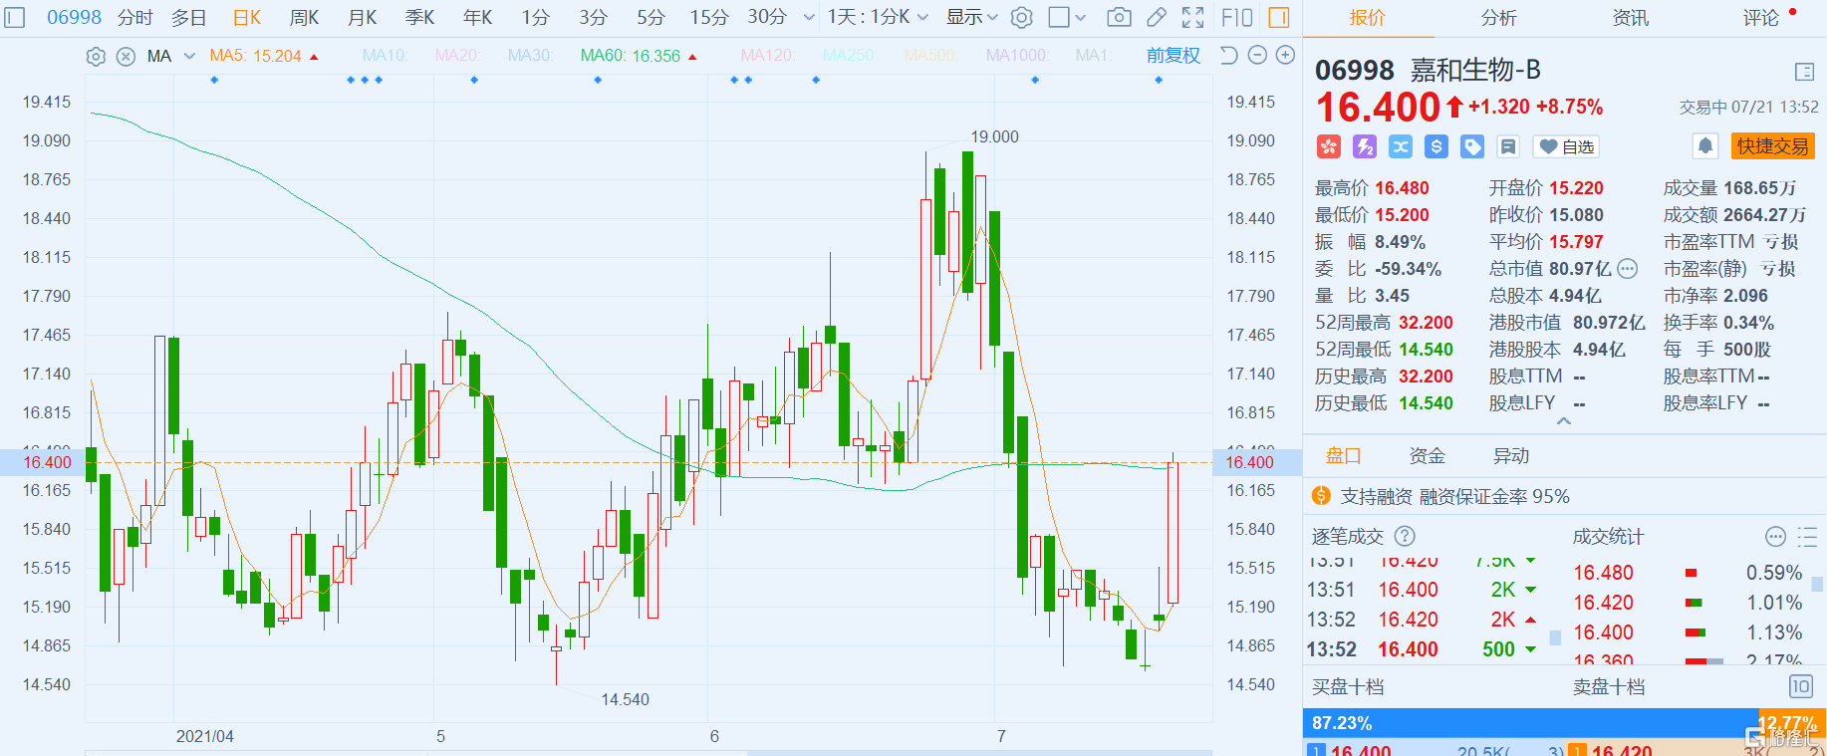1827x756 pixels.
Task: Click the help icon beside 逐笔成交
Action: click(1405, 537)
